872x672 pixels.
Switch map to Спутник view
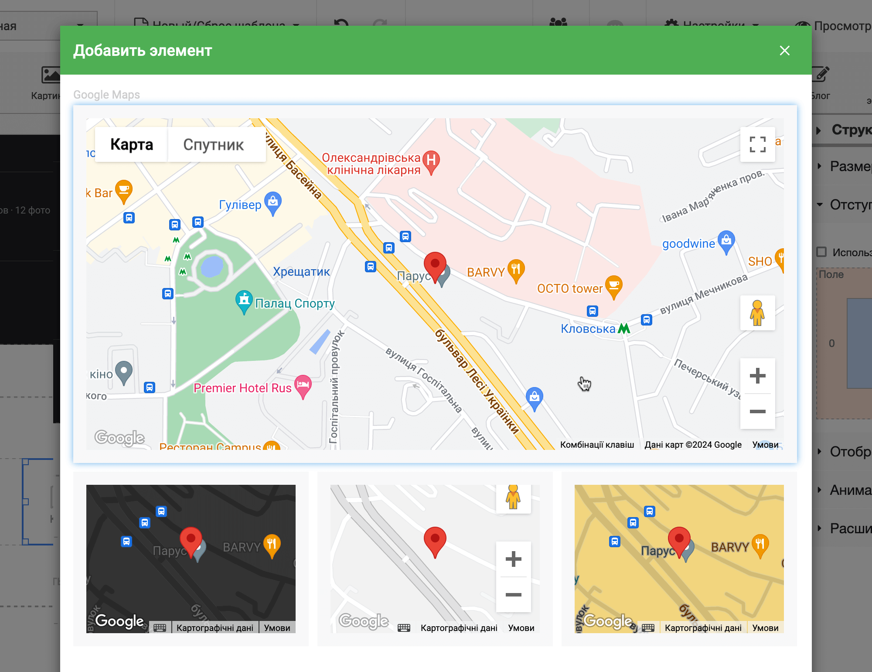point(213,144)
